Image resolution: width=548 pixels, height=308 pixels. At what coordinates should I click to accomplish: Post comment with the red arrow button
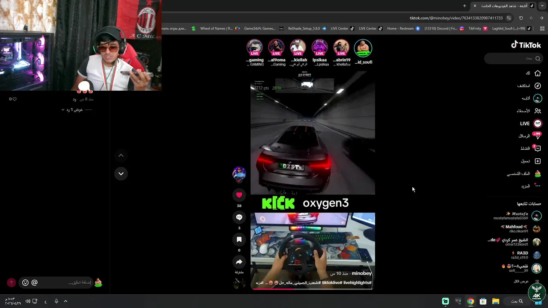point(11,282)
